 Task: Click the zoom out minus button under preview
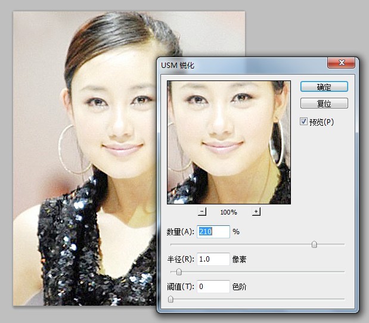(x=202, y=212)
